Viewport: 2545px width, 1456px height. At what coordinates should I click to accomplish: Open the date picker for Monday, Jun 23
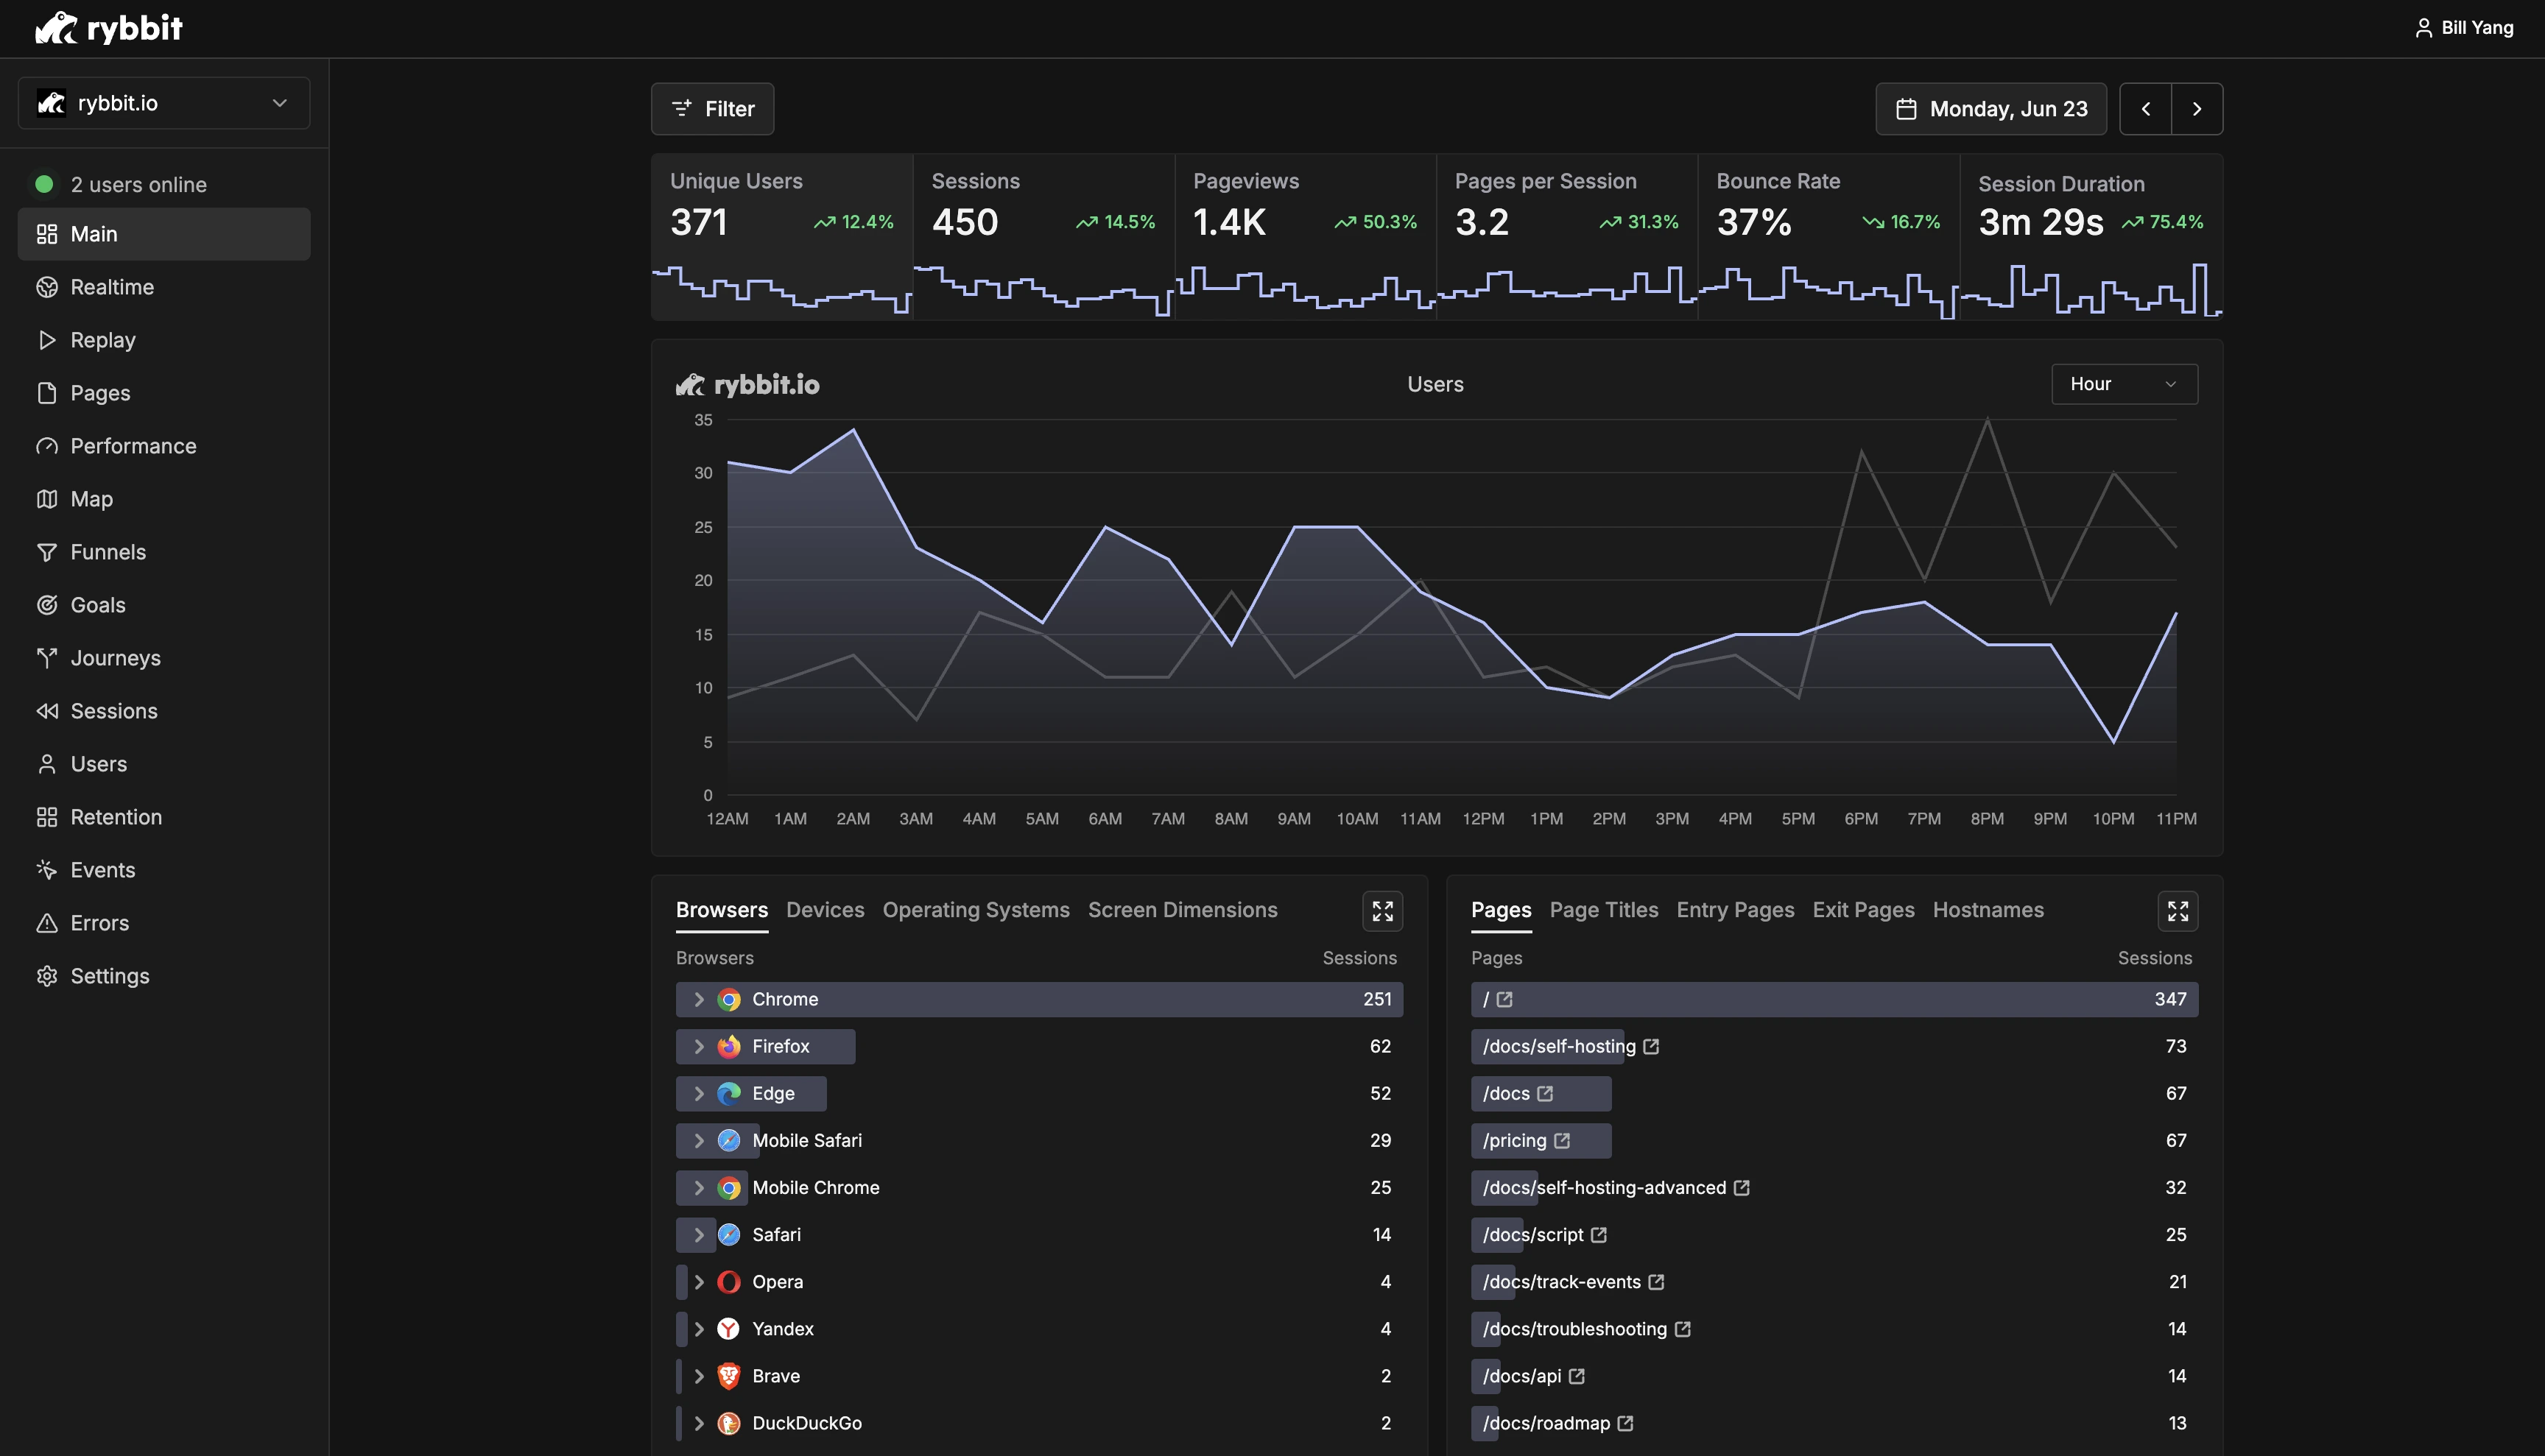click(x=1990, y=108)
